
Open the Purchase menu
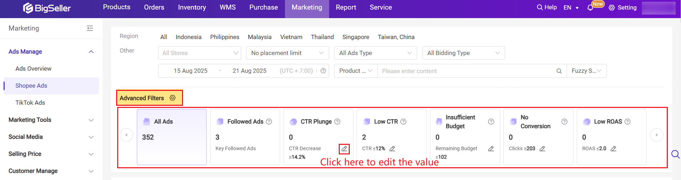[264, 7]
